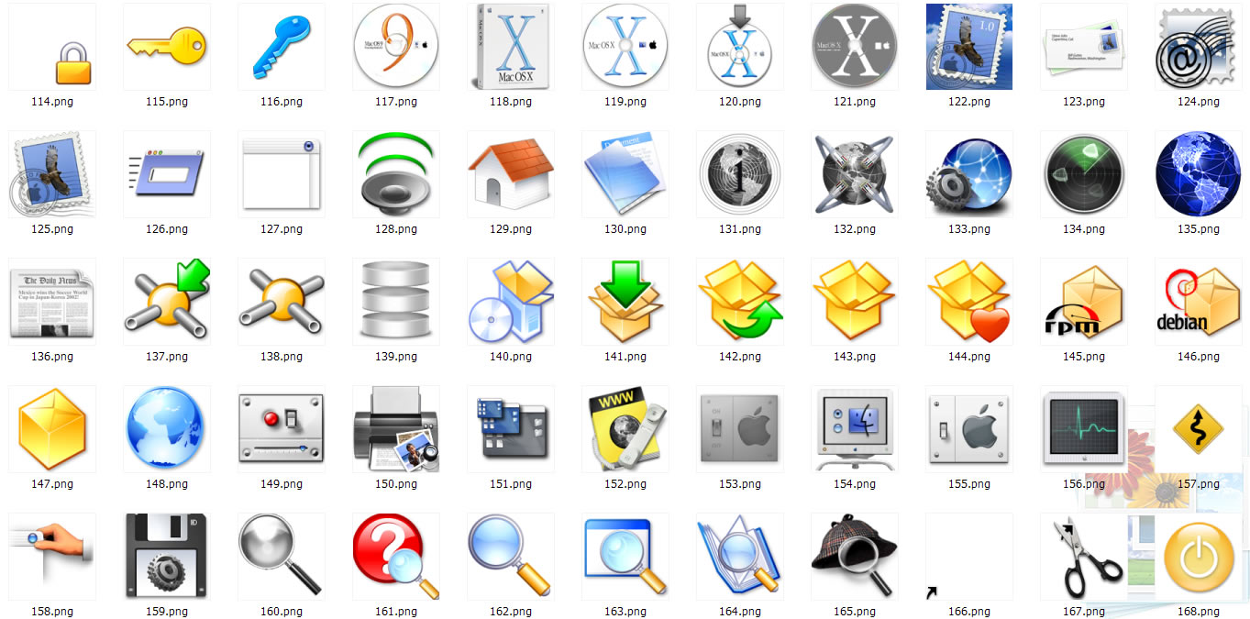
Task: Select the @ postage stamp icon 124.png
Action: point(1199,47)
